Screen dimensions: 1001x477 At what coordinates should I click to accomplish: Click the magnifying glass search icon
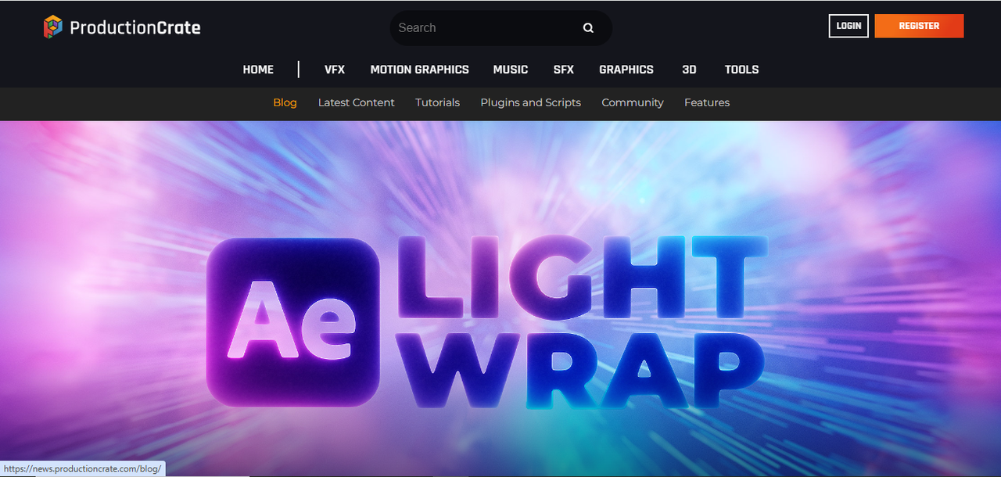588,28
